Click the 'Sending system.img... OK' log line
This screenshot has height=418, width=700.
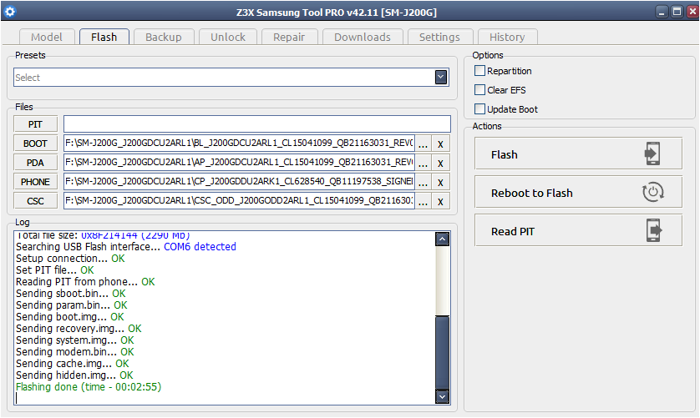pos(75,340)
